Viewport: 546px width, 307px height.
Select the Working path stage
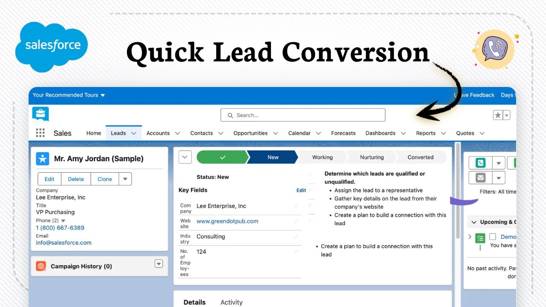(322, 157)
